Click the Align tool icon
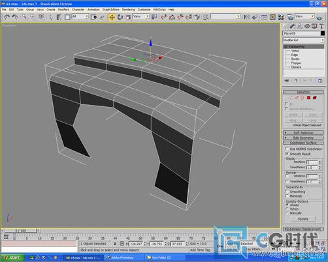This screenshot has height=262, width=328. [x=255, y=17]
